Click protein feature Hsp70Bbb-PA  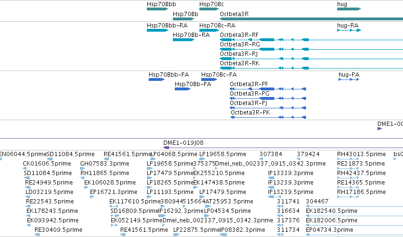pos(156,79)
